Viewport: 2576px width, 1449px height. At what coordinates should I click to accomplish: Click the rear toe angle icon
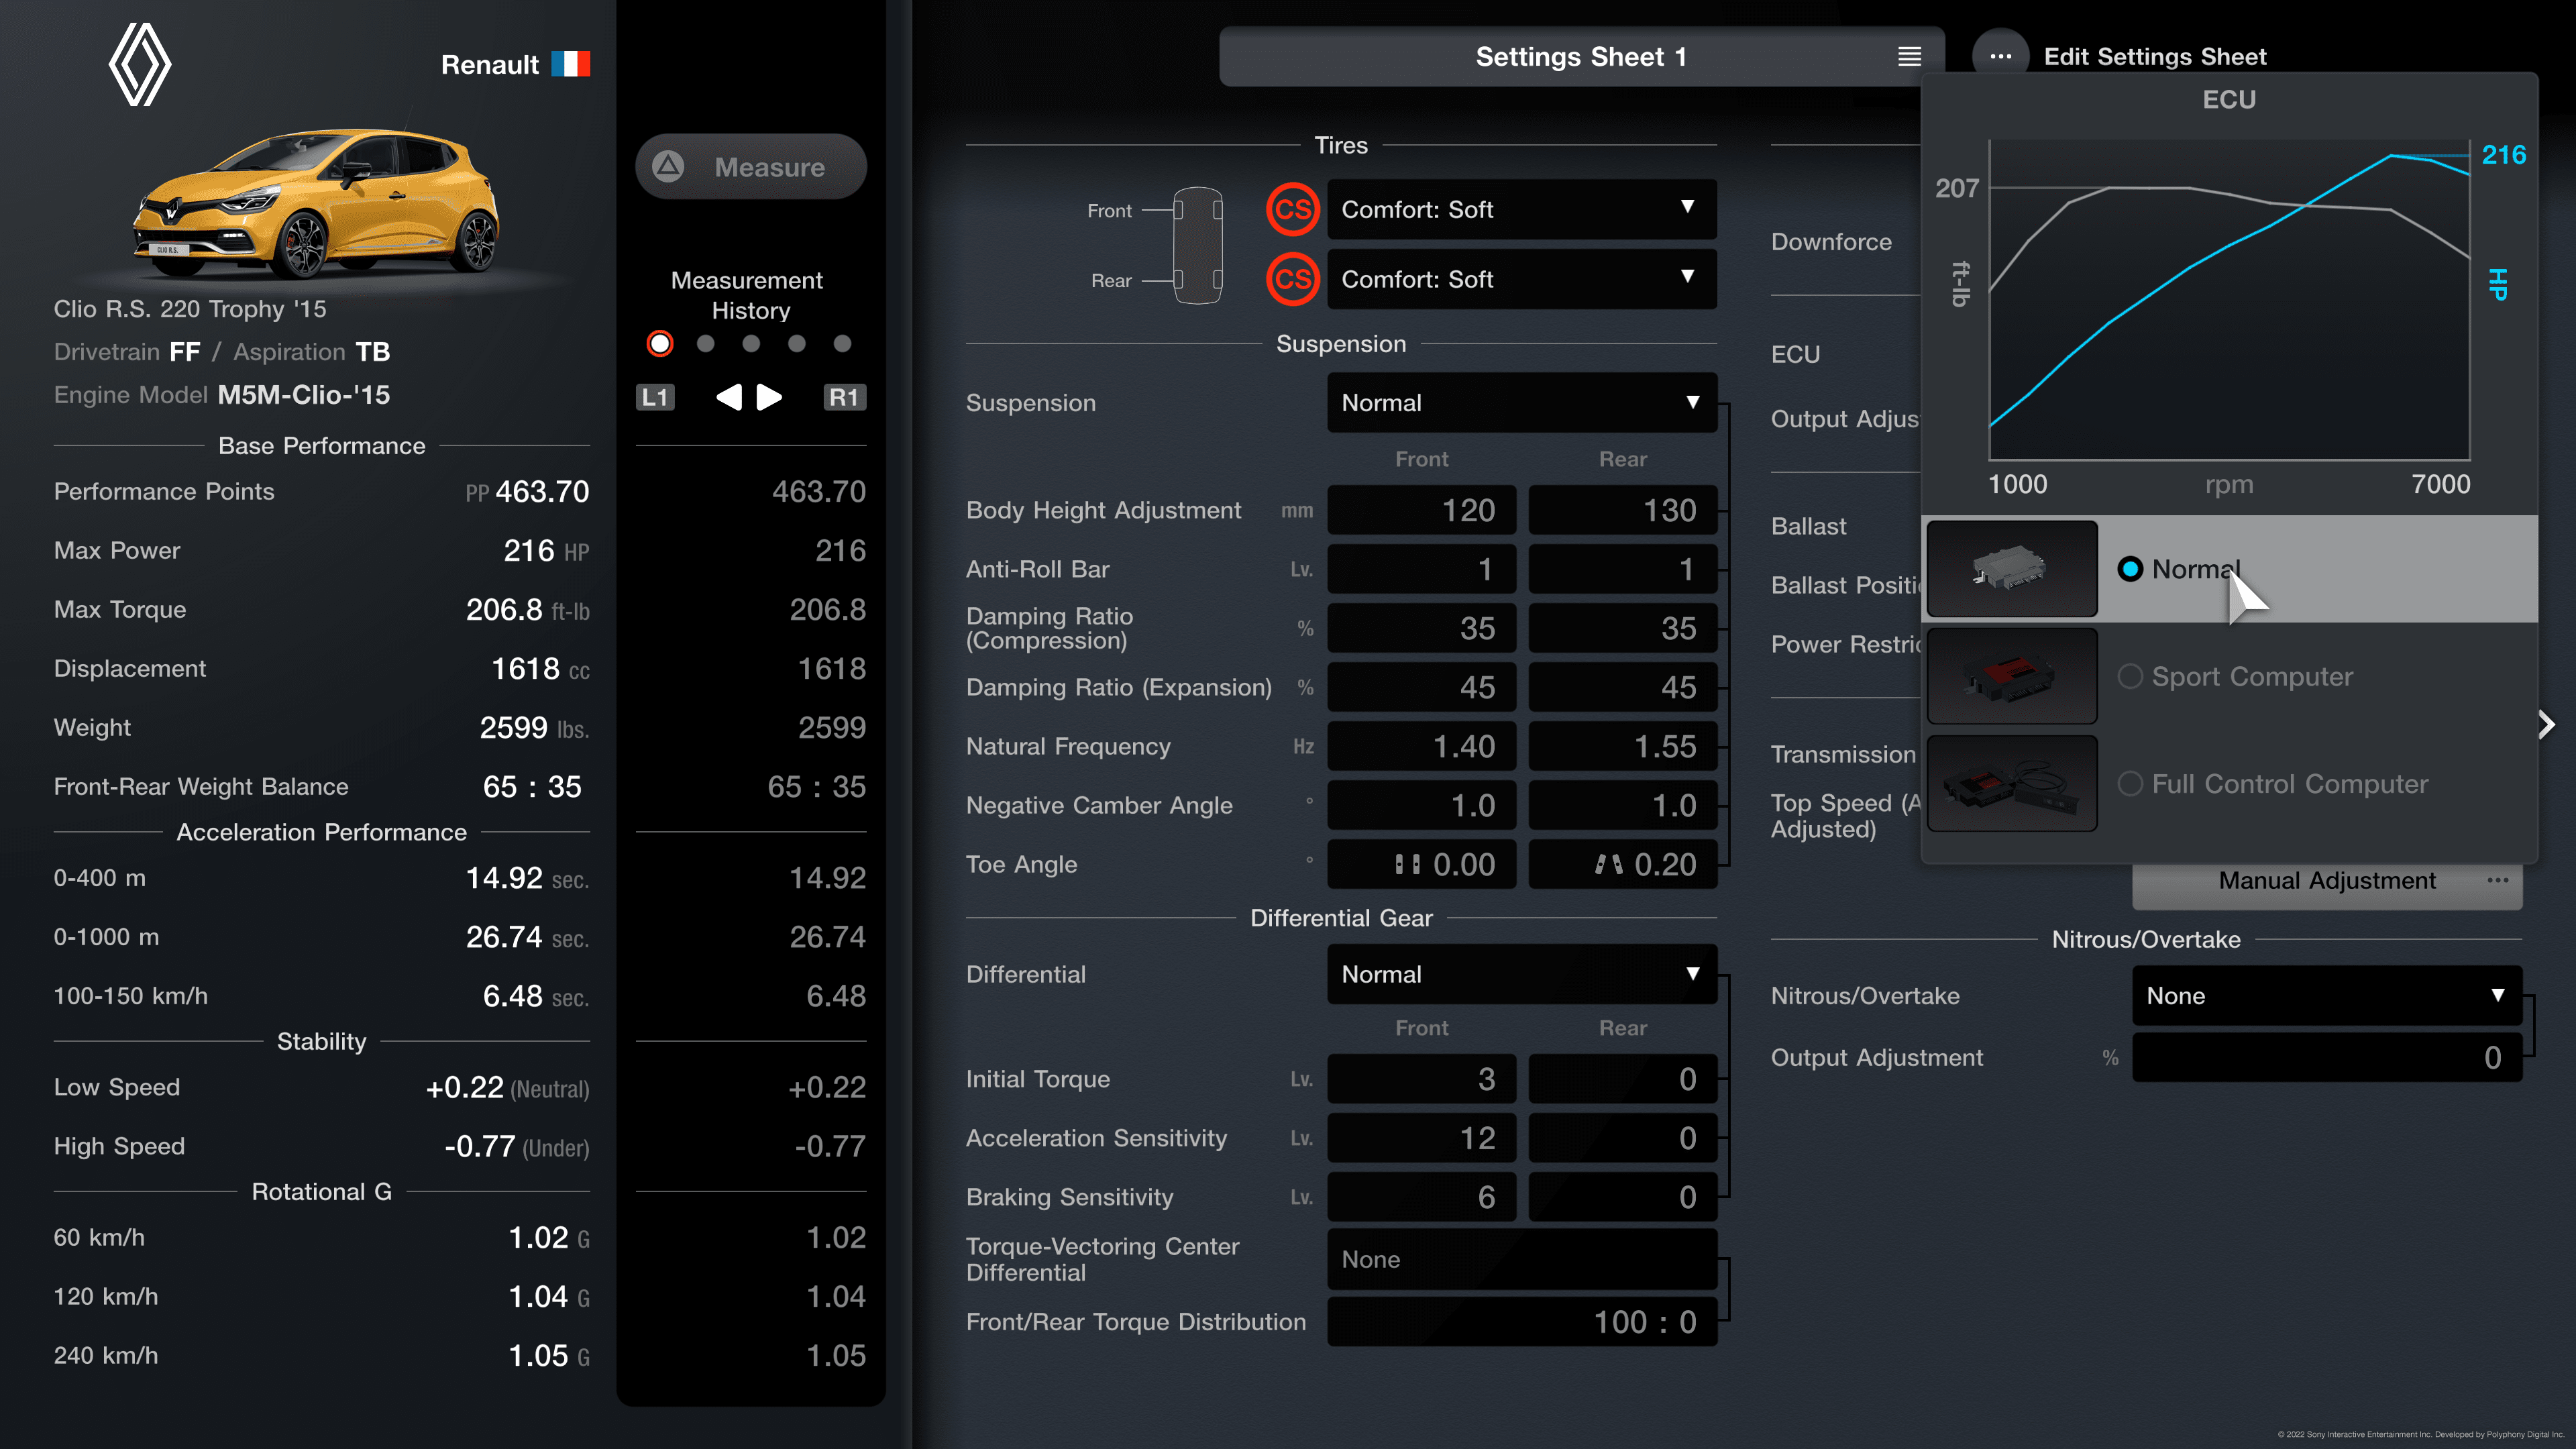1608,864
